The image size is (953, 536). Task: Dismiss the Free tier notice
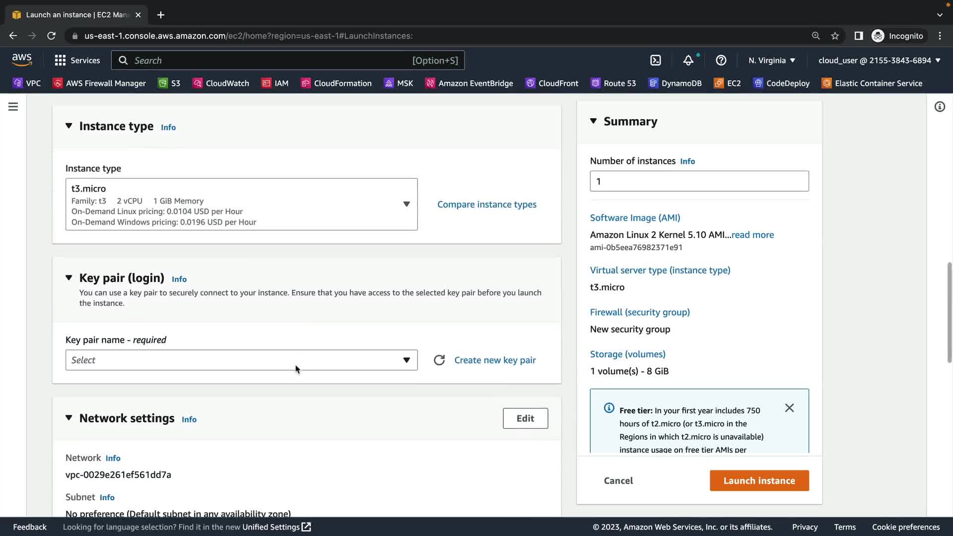click(789, 408)
